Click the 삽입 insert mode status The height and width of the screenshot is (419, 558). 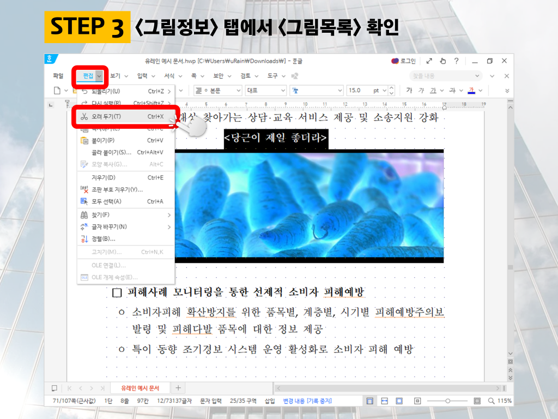[270, 401]
